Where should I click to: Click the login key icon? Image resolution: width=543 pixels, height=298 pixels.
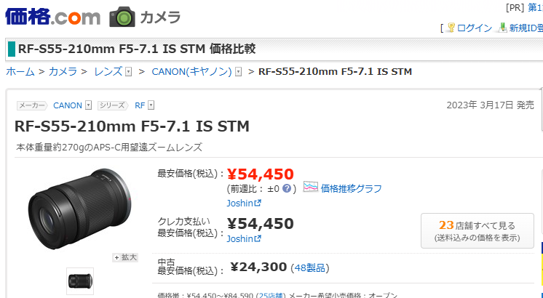click(451, 28)
